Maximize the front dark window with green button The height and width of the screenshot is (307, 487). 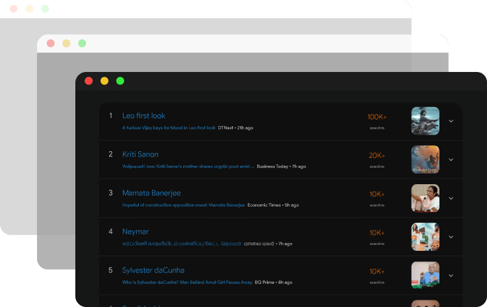[x=120, y=81]
